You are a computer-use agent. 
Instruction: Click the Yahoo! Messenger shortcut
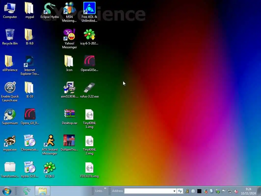(x=69, y=39)
